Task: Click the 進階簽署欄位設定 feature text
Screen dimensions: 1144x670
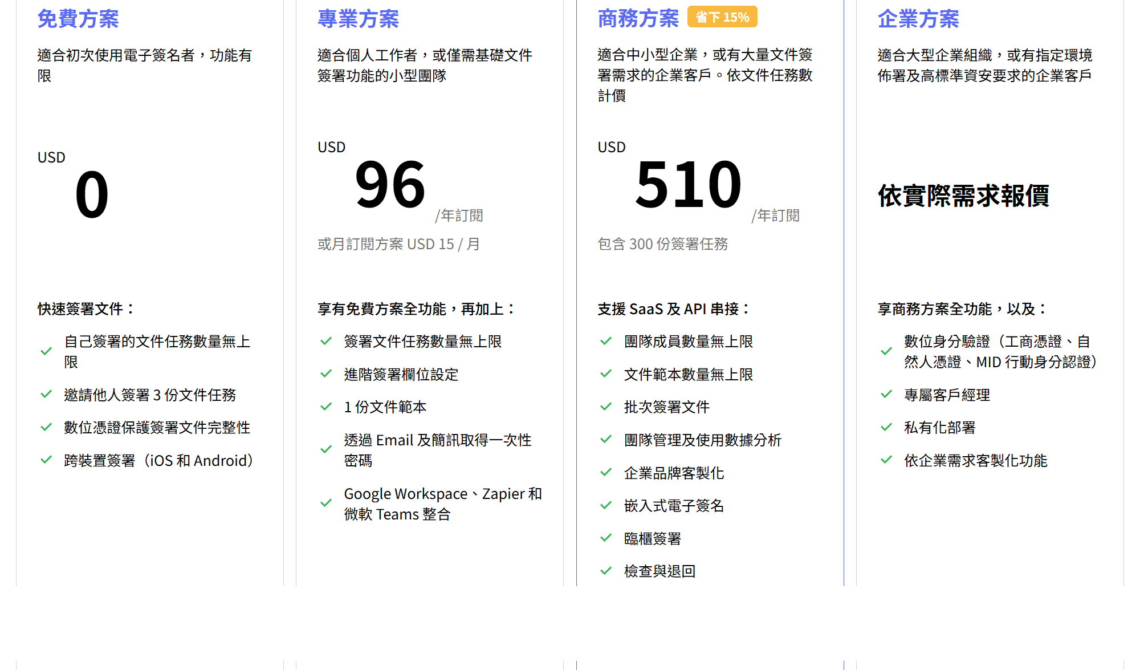Action: 401,375
